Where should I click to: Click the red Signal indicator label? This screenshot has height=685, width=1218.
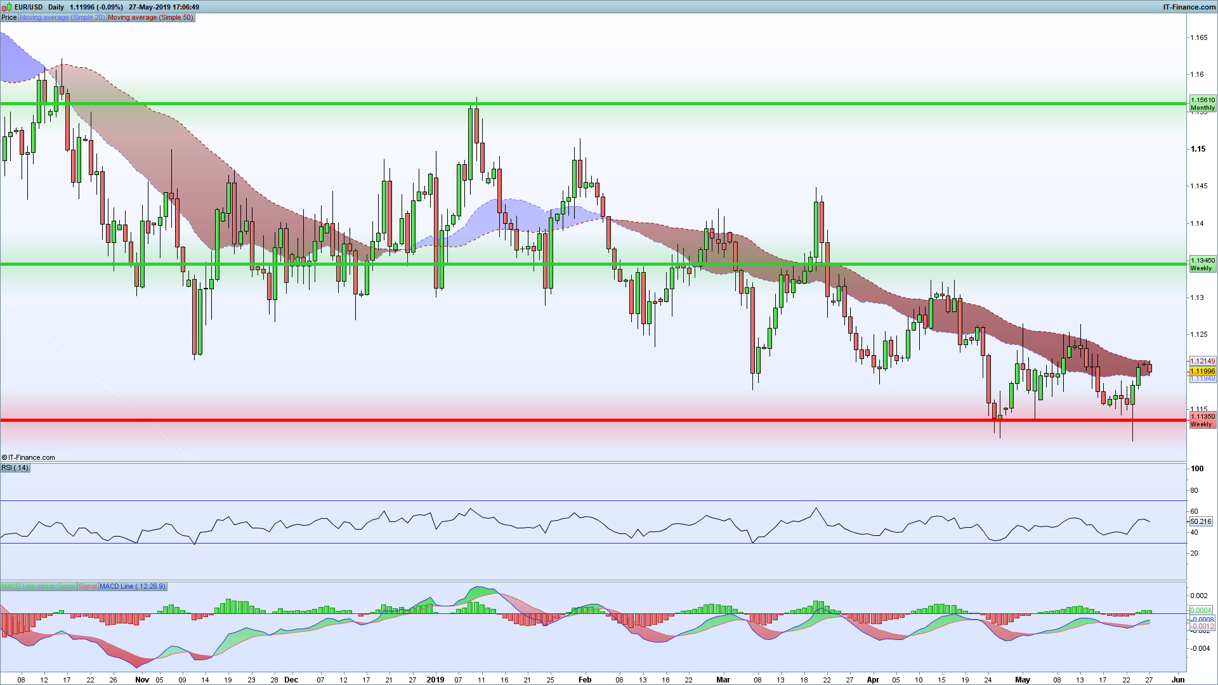pyautogui.click(x=88, y=586)
